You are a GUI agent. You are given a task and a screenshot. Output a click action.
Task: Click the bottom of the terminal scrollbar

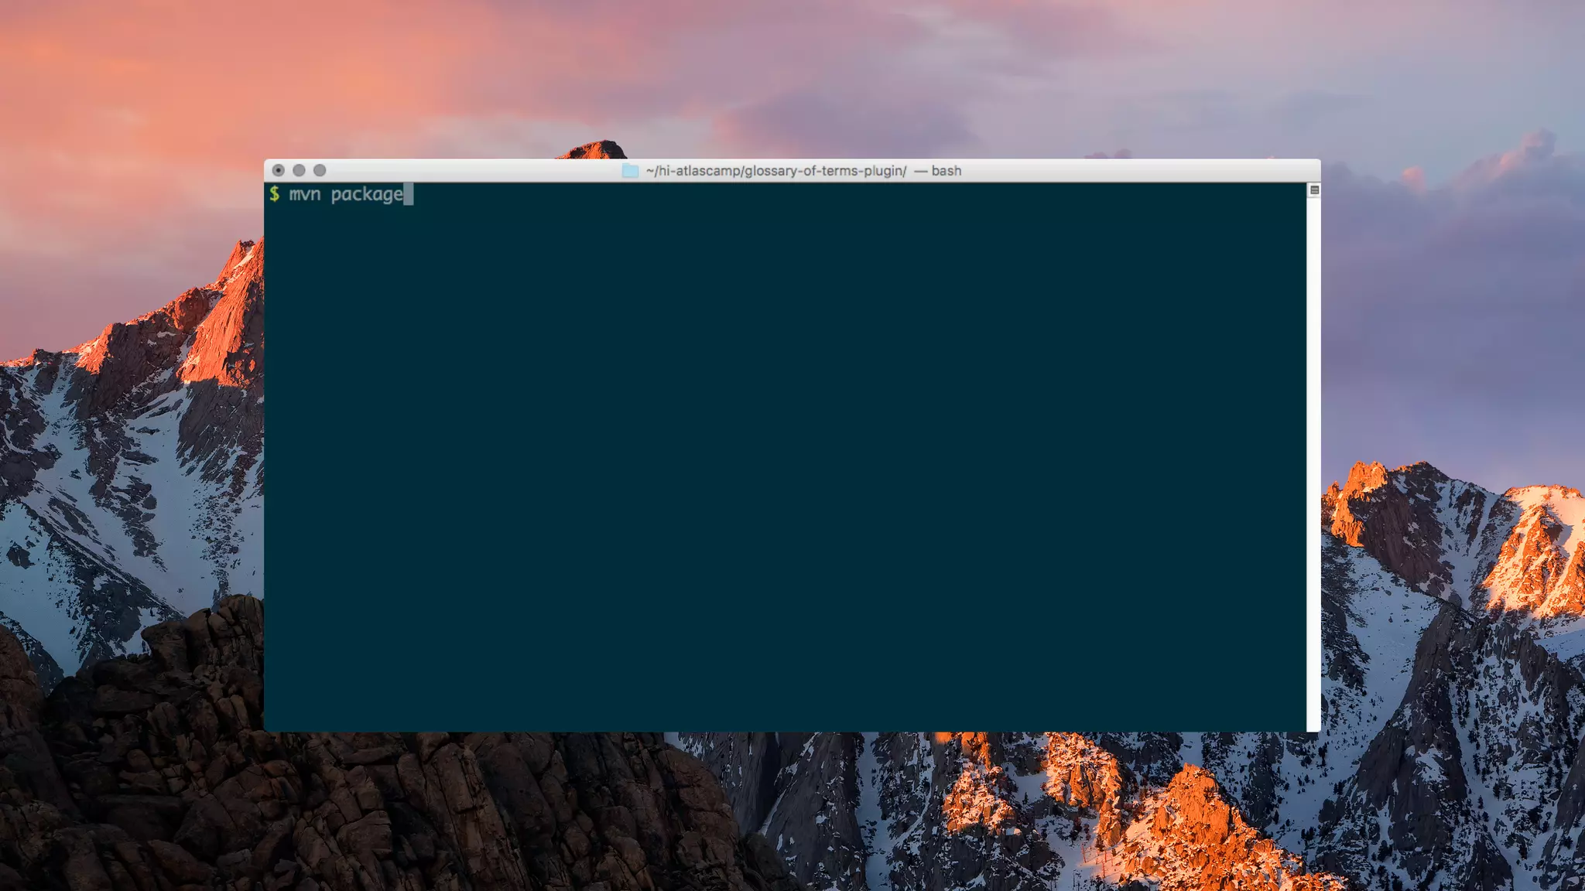(x=1313, y=723)
